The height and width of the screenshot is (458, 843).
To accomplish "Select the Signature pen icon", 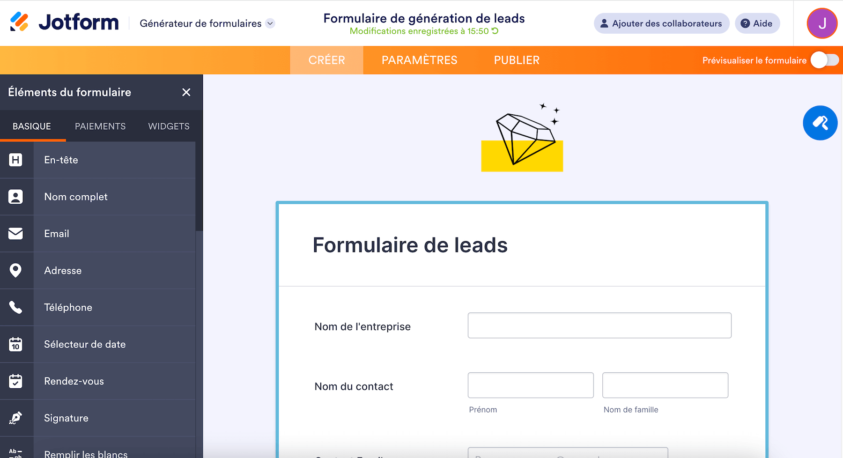I will coord(16,418).
